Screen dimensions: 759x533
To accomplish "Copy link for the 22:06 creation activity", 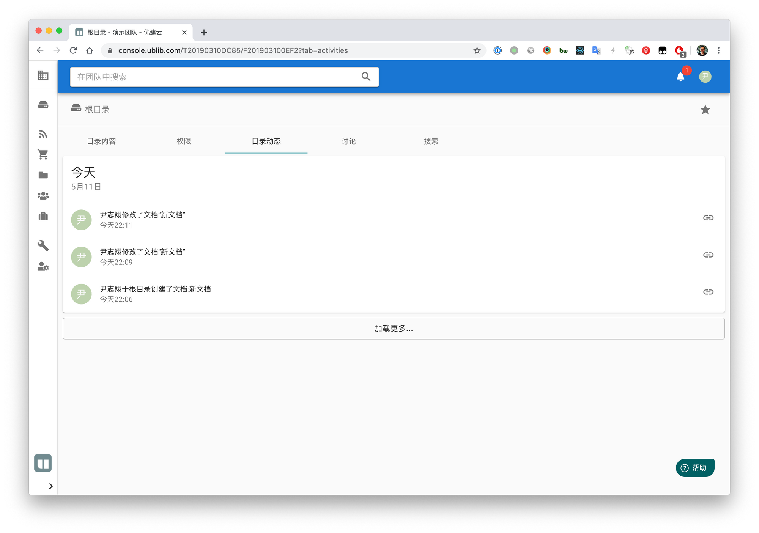I will pyautogui.click(x=708, y=292).
